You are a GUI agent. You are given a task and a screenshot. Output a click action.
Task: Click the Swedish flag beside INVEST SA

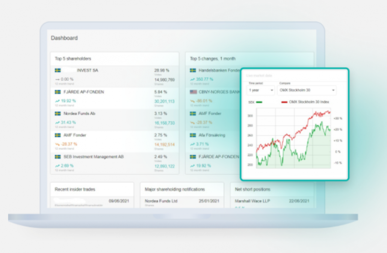58,70
